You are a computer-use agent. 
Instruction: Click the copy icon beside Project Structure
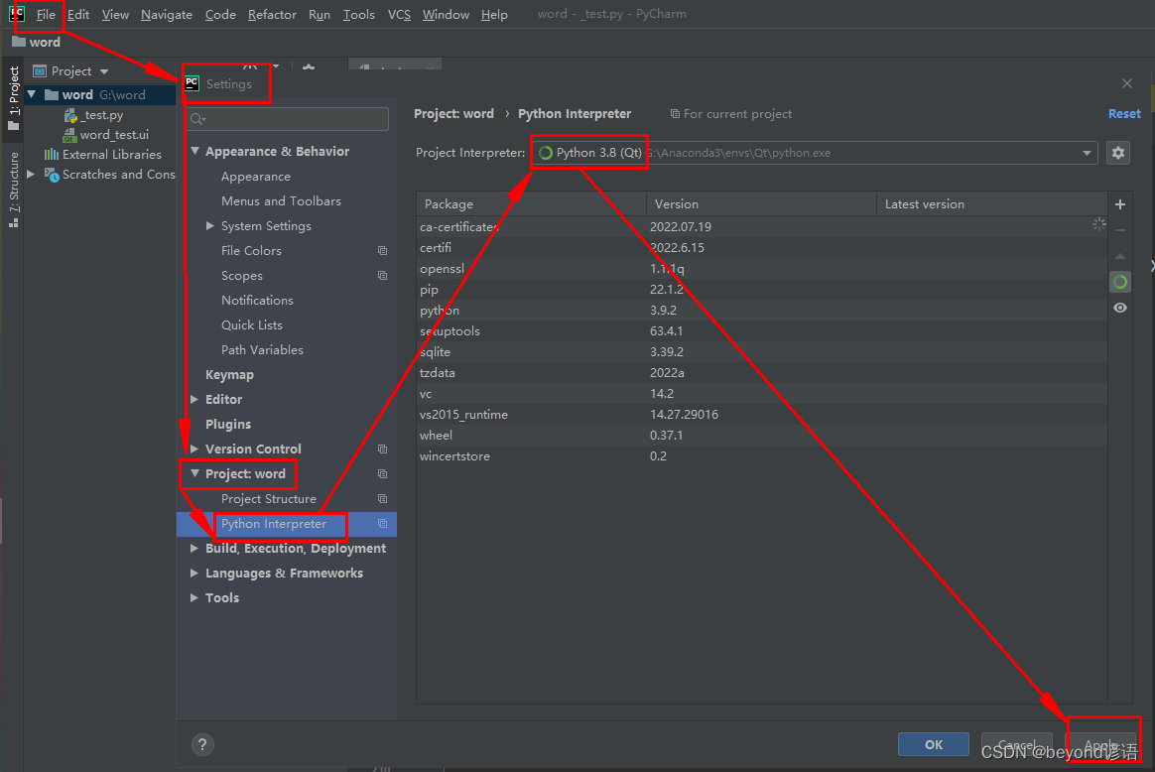click(x=382, y=499)
